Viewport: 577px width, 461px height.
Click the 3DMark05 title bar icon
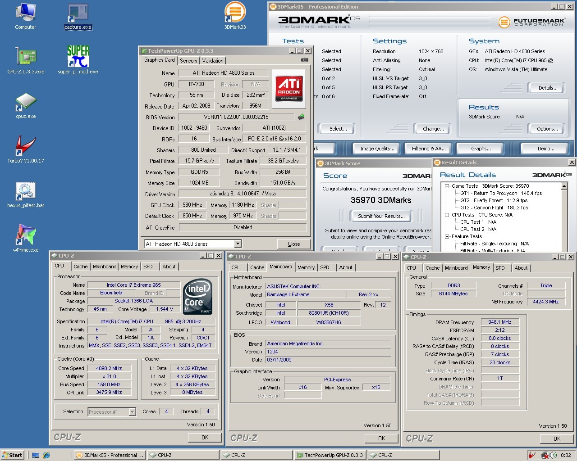click(273, 7)
